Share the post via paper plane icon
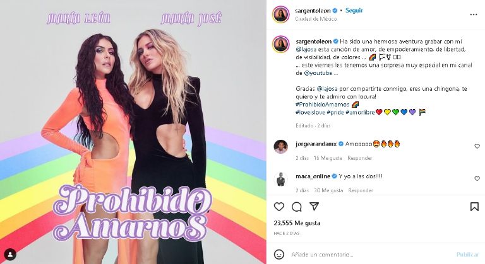Screen dimensions: 485x264 314,206
